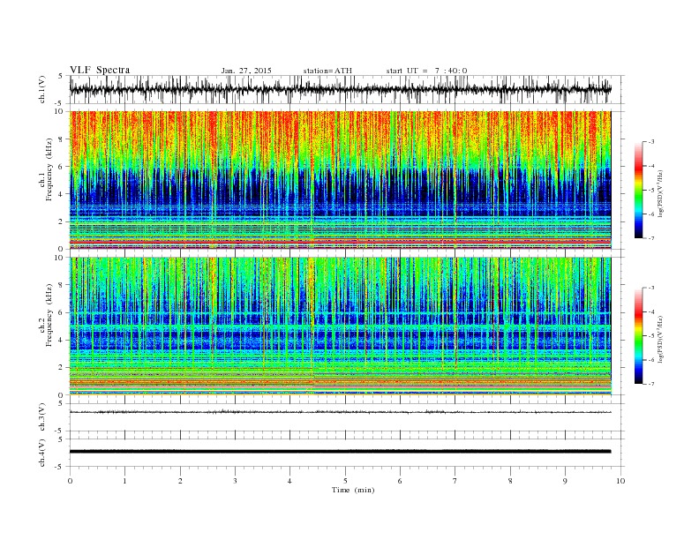Viewport: 699px width, 540px height.
Task: Click the "ch.1(V)" waveform axis label
Action: tap(42, 89)
